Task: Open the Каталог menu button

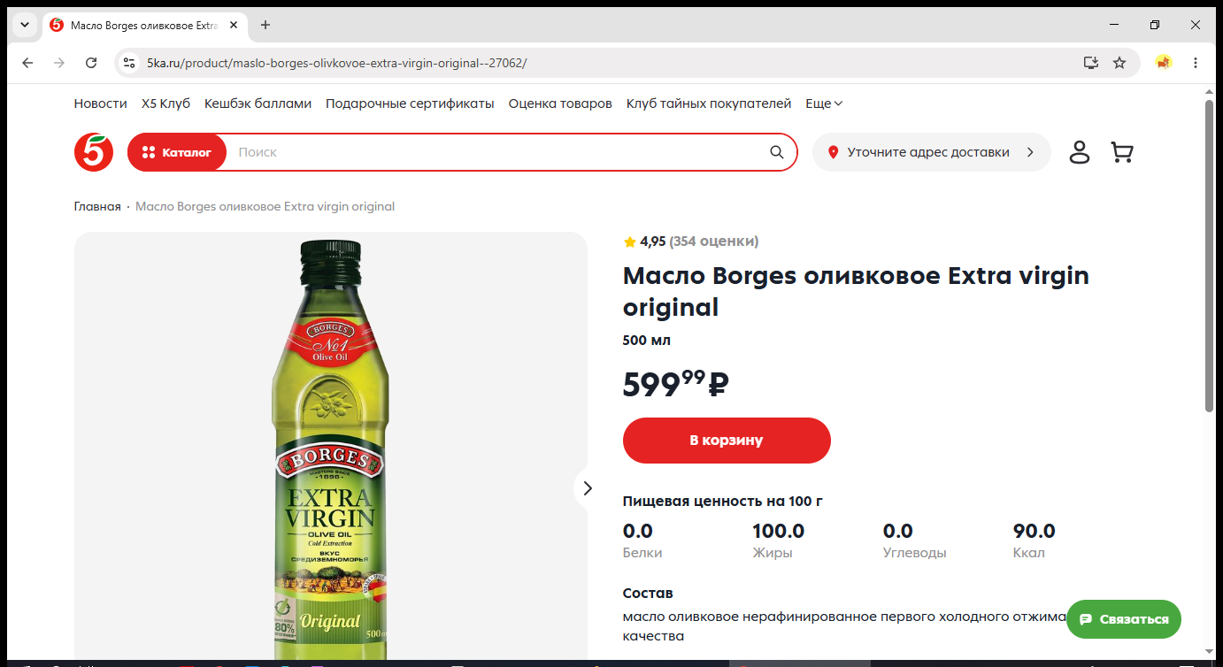Action: (177, 152)
